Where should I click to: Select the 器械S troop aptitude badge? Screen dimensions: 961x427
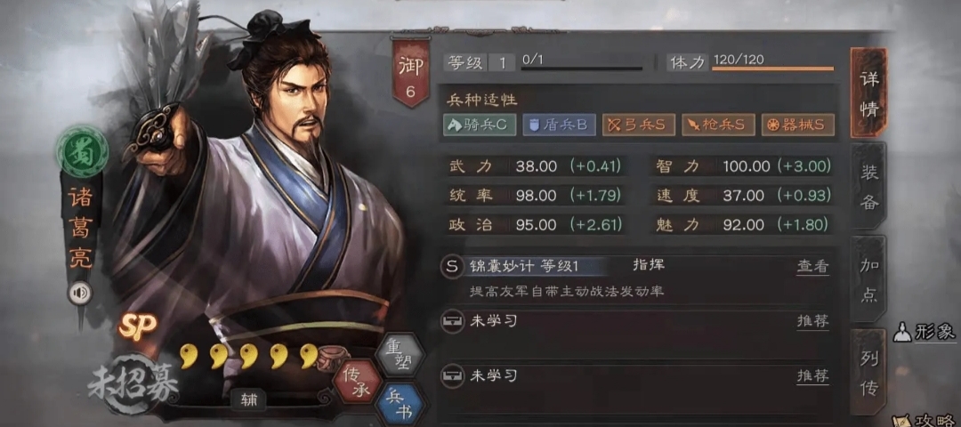point(797,125)
